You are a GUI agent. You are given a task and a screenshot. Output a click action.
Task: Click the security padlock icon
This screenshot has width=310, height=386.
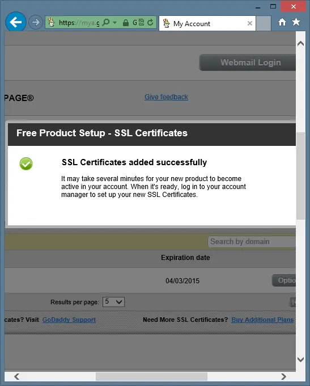point(126,23)
